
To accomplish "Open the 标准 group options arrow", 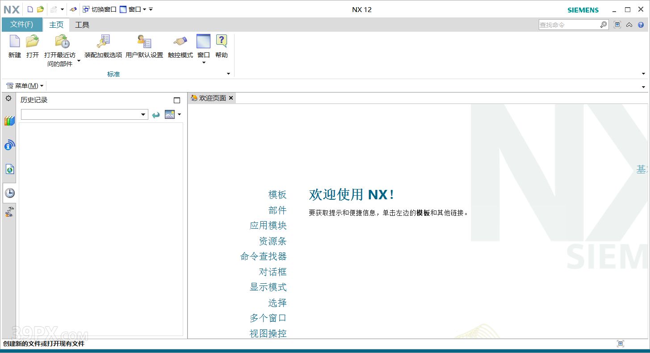I will [x=228, y=74].
